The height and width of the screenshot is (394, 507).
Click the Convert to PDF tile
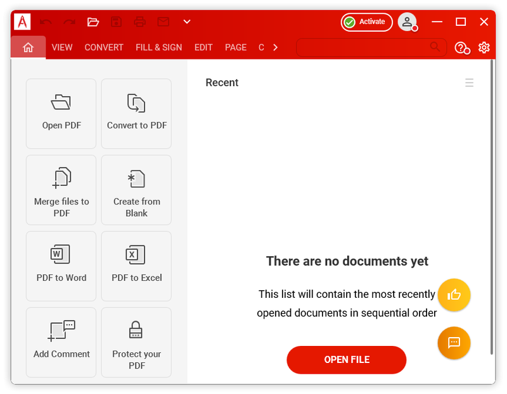pos(136,114)
